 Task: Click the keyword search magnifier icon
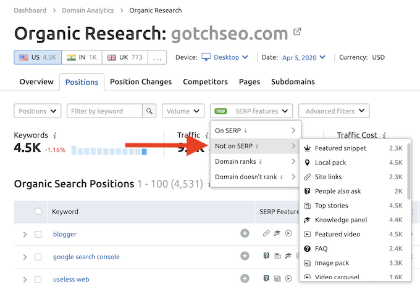[x=149, y=111]
